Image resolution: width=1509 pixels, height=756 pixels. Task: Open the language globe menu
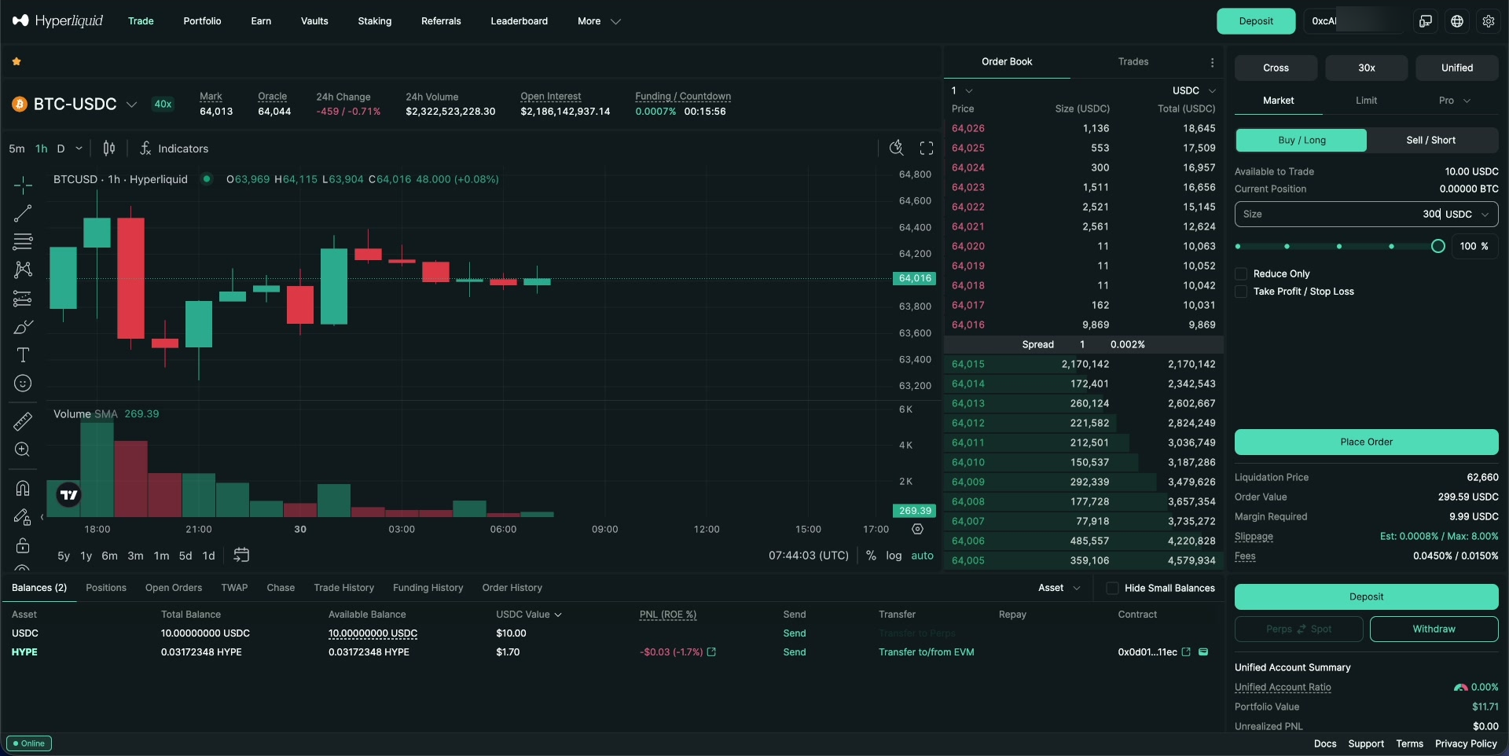[x=1457, y=21]
